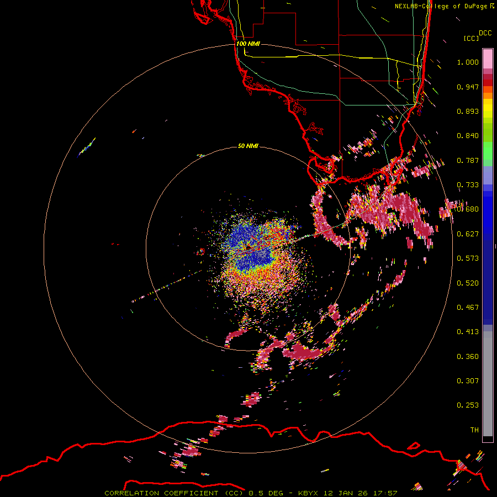Image resolution: width=497 pixels, height=497 pixels.
Task: Select the 0.307 value on the color scale
Action: coord(468,381)
